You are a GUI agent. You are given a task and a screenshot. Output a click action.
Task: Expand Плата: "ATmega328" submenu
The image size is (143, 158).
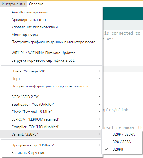(x=51, y=71)
